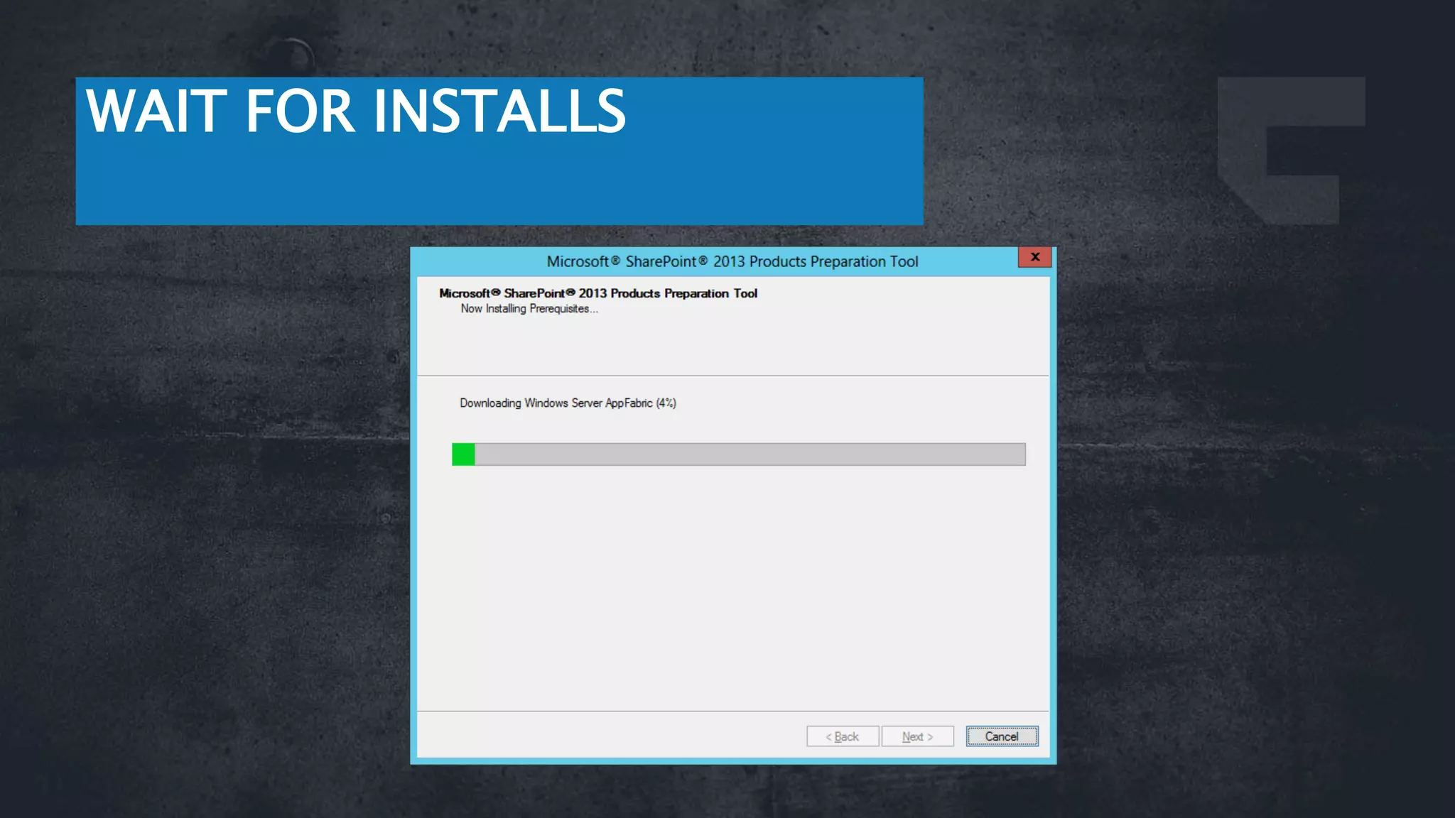
Task: Close the SharePoint Preparation Tool window
Action: [1034, 257]
